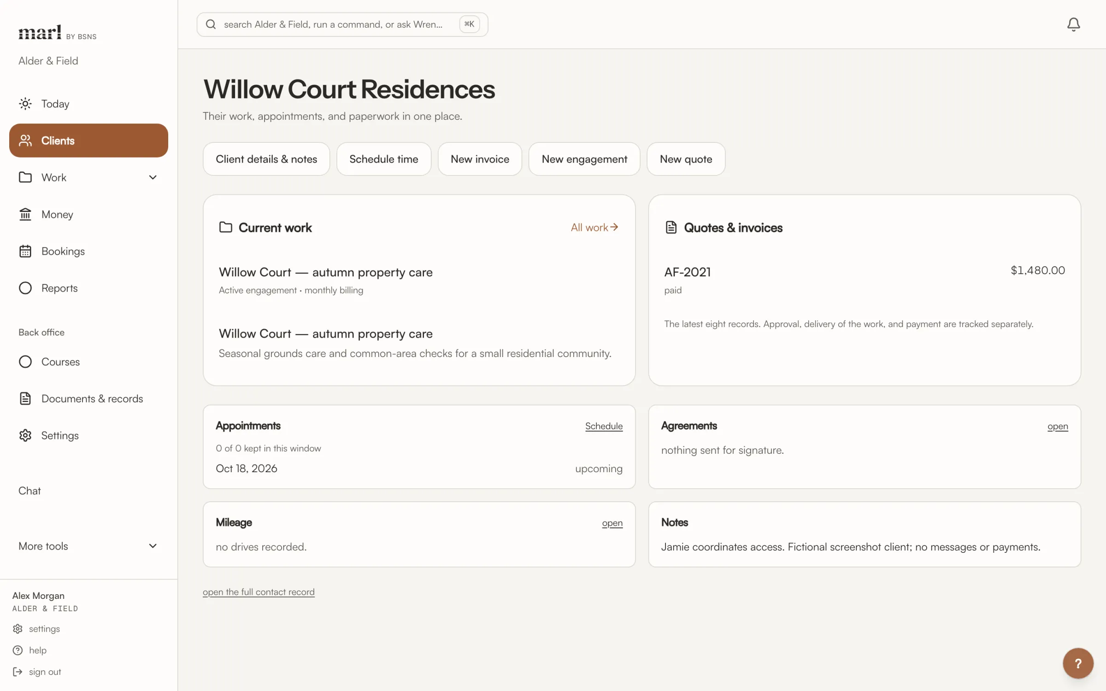Click the Money bank icon
1106x691 pixels.
pos(25,214)
